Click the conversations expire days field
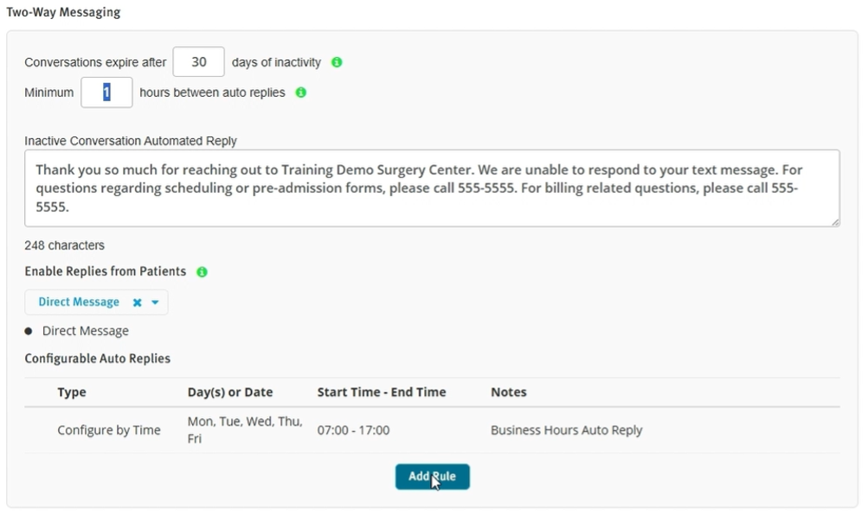Viewport: 868px width, 514px height. 199,62
